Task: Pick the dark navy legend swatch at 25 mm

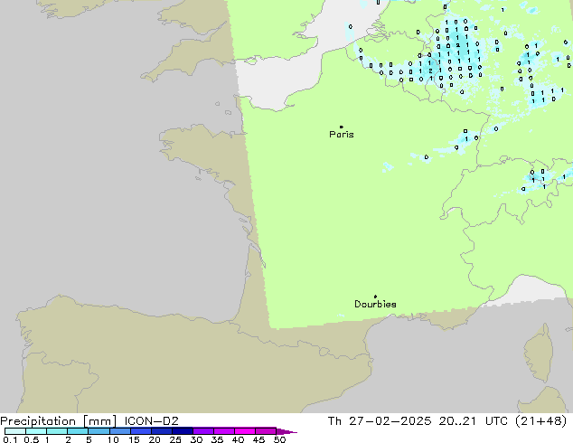Action: click(x=182, y=431)
